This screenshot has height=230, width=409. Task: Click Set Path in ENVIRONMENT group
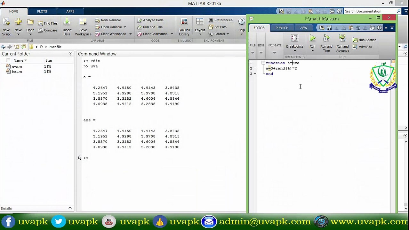click(x=217, y=27)
